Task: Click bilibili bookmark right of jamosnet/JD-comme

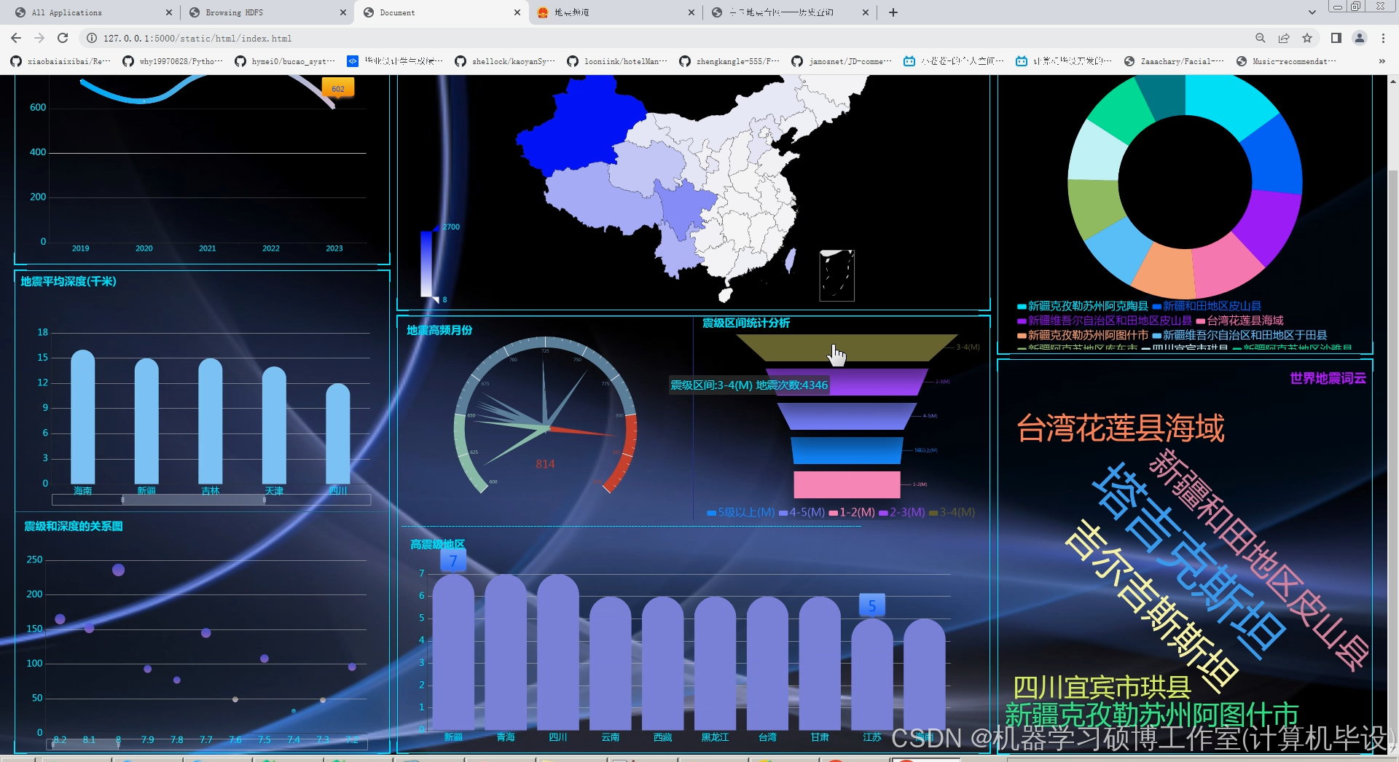Action: pyautogui.click(x=954, y=61)
